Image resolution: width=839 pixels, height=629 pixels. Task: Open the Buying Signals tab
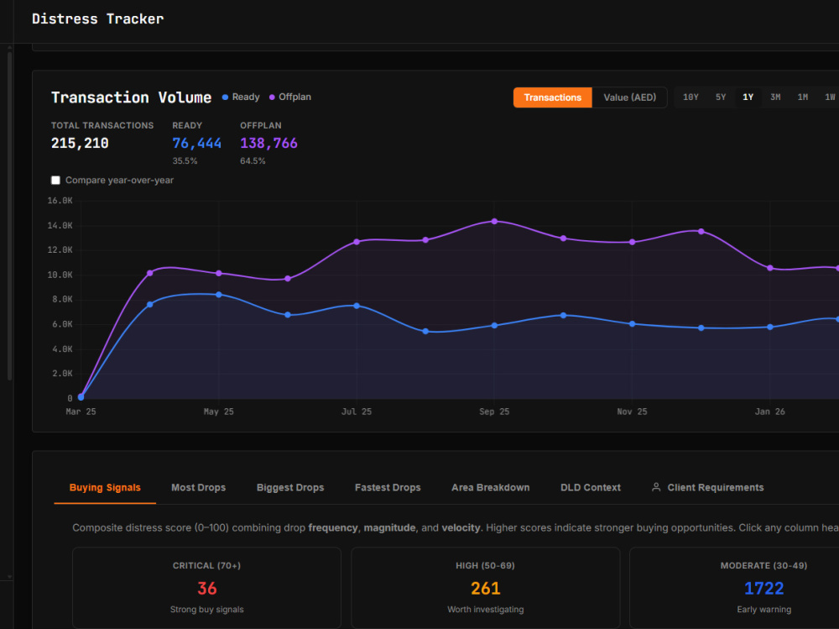(x=105, y=488)
